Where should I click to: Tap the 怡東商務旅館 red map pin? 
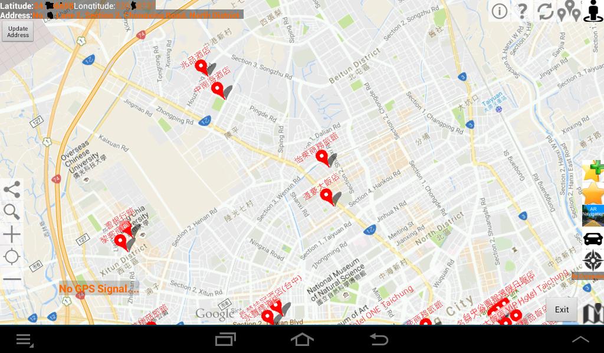(323, 158)
